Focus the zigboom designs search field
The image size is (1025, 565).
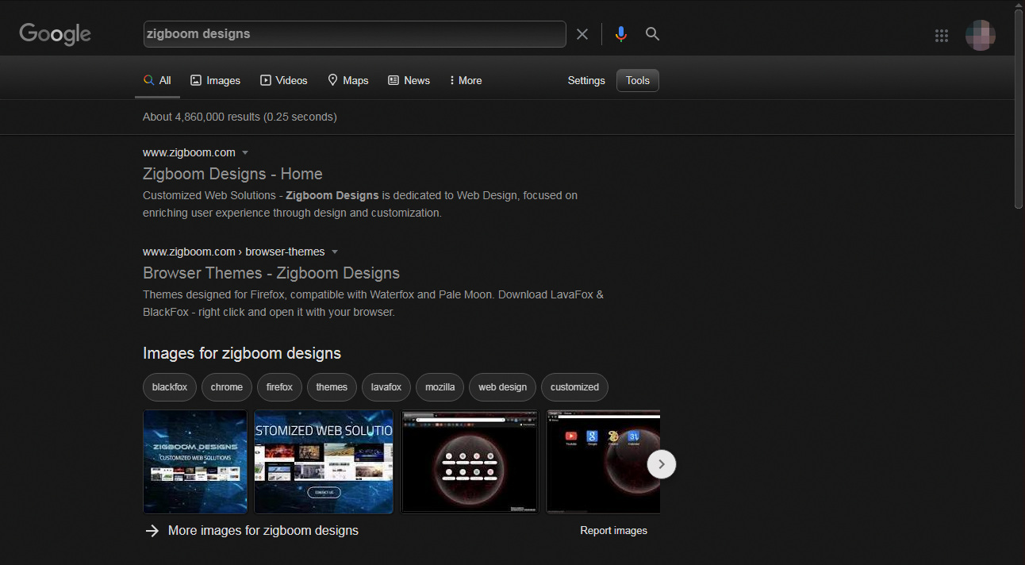(x=355, y=34)
